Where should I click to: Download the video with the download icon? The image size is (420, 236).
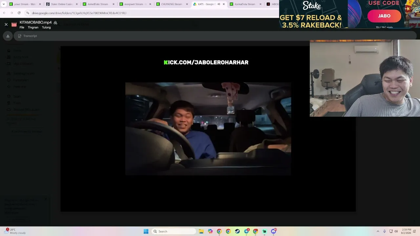[x=8, y=36]
